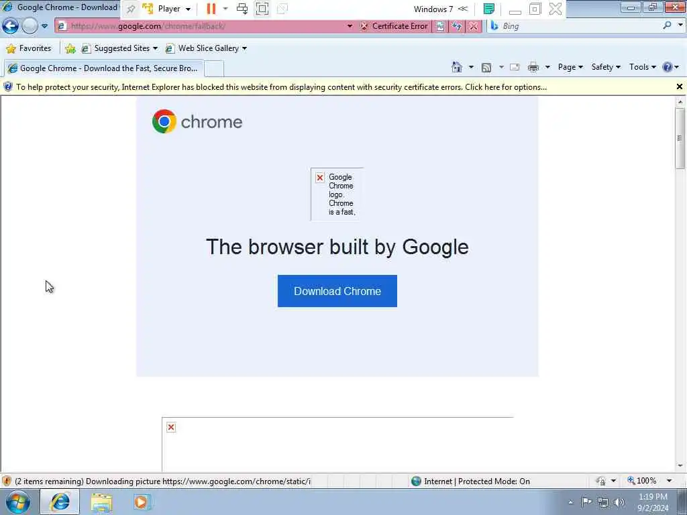Expand the Print options dropdown arrow

(x=547, y=67)
